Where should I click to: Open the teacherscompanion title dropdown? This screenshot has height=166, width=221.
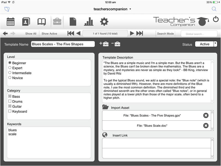point(112,9)
